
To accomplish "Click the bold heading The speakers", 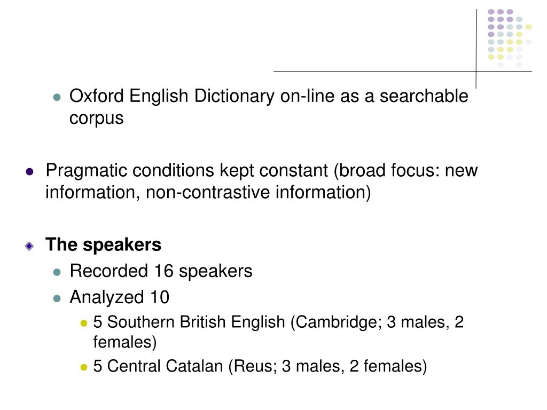I will point(103,245).
